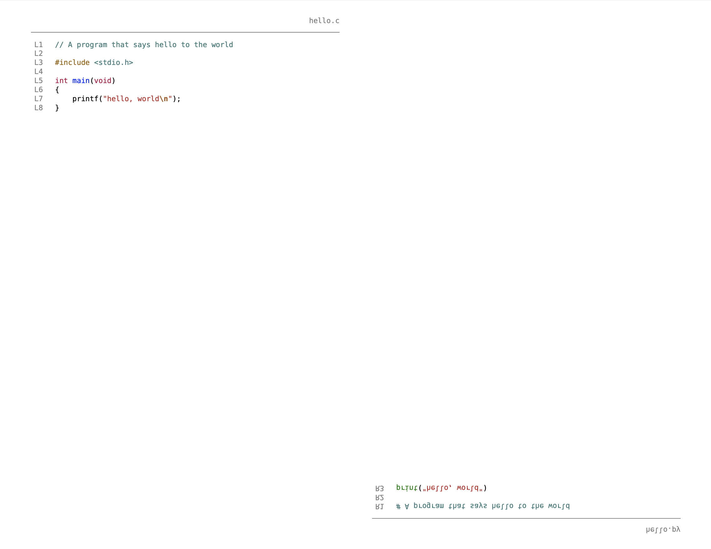Select the comment on line L1
This screenshot has width=711, height=549.
coord(144,45)
